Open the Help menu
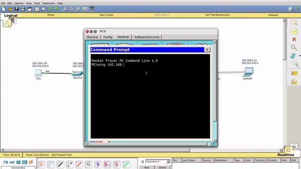Screen dimensions: 301x169 click(x=60, y=3)
